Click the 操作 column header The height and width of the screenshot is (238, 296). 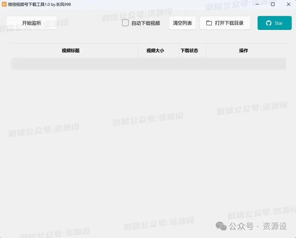click(x=246, y=51)
